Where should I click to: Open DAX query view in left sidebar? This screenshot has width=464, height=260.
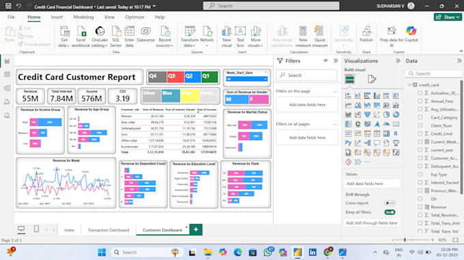[7, 101]
